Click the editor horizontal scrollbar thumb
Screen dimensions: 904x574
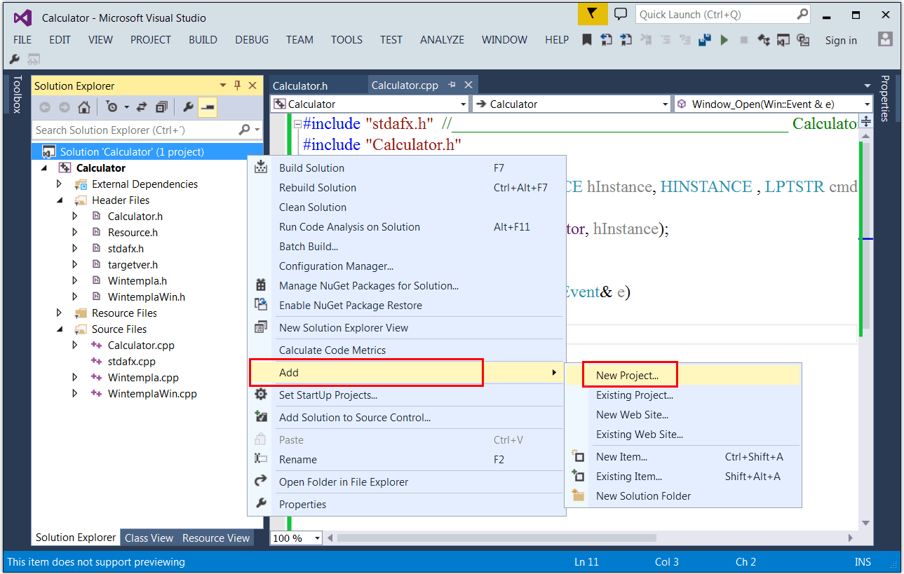pos(497,538)
